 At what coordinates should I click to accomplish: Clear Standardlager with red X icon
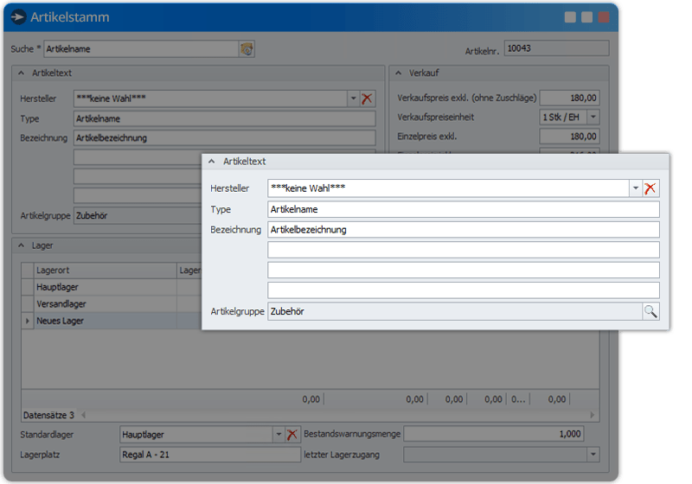(x=292, y=435)
